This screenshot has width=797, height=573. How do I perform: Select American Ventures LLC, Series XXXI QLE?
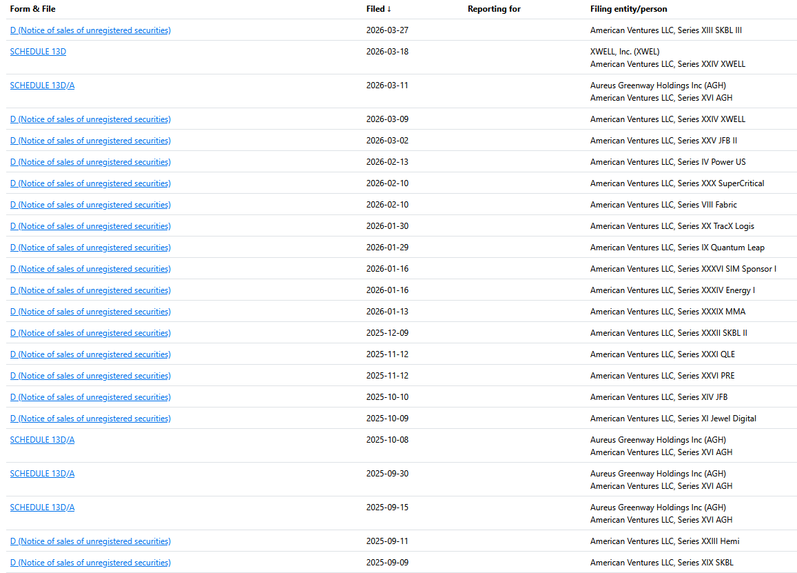[x=662, y=354]
